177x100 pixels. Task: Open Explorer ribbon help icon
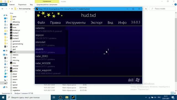pyautogui.click(x=176, y=4)
